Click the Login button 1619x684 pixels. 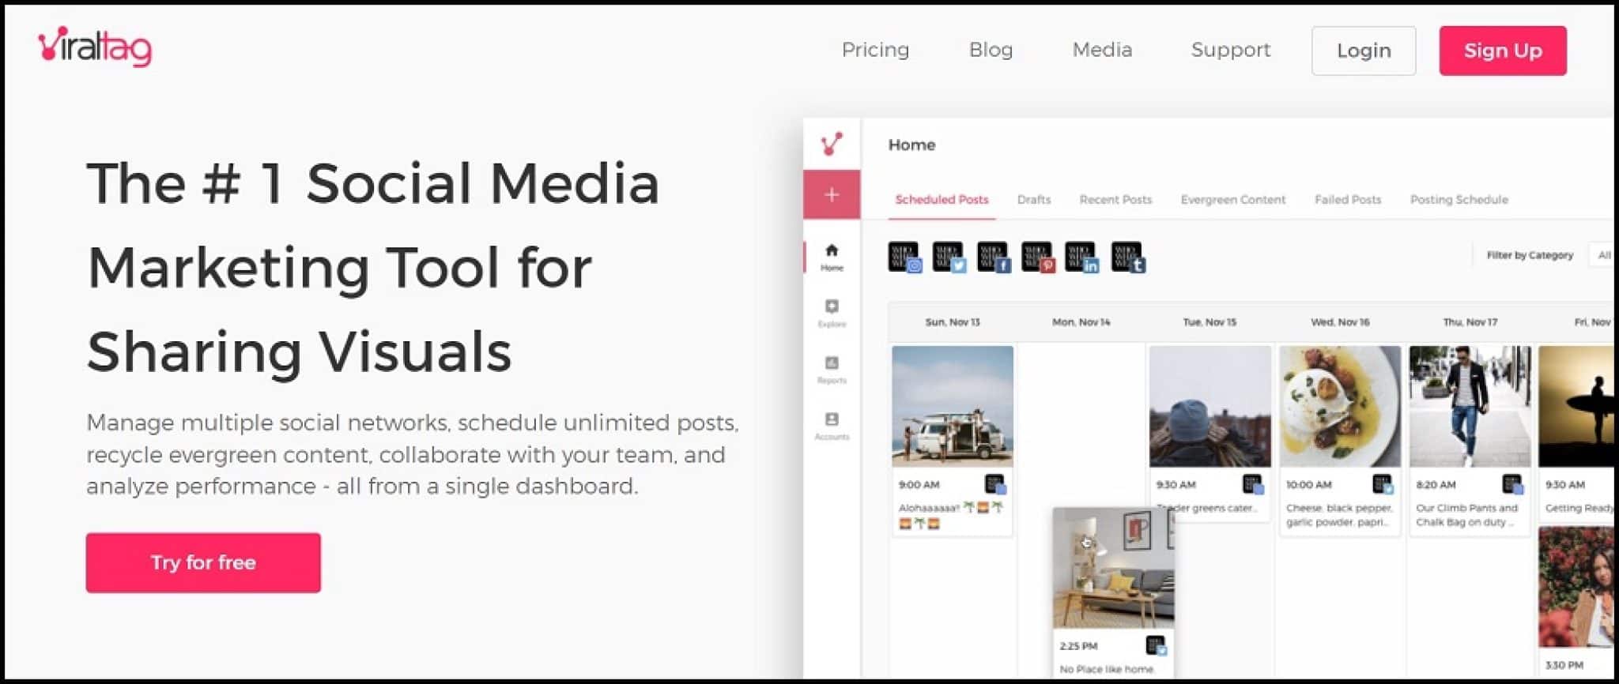(x=1364, y=51)
